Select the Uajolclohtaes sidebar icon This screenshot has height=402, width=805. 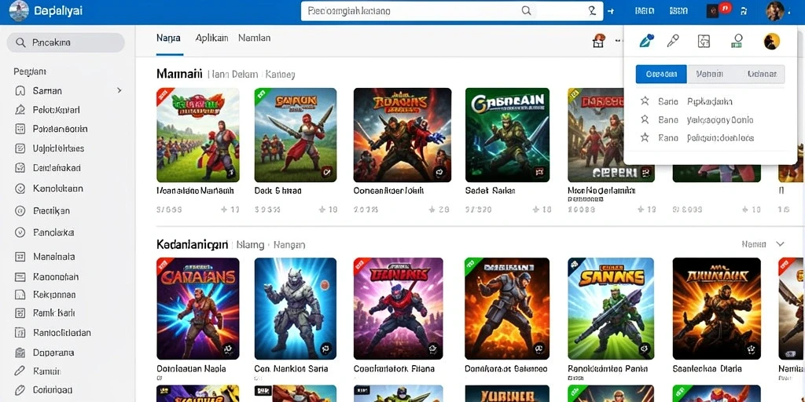coord(20,148)
